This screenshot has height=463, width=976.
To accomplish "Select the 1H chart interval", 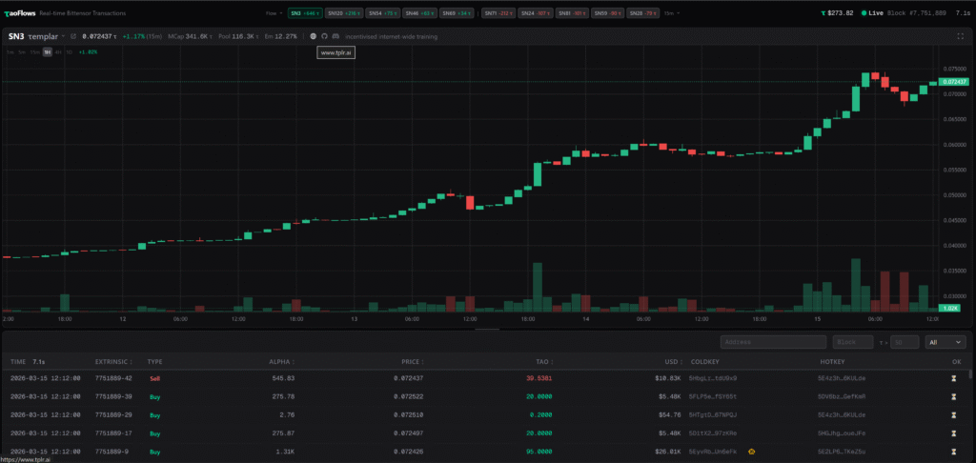I will [47, 51].
